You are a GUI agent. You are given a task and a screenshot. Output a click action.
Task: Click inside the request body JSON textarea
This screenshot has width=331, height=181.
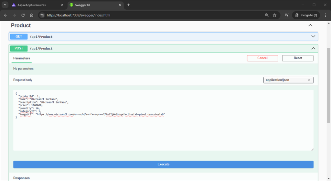163,120
